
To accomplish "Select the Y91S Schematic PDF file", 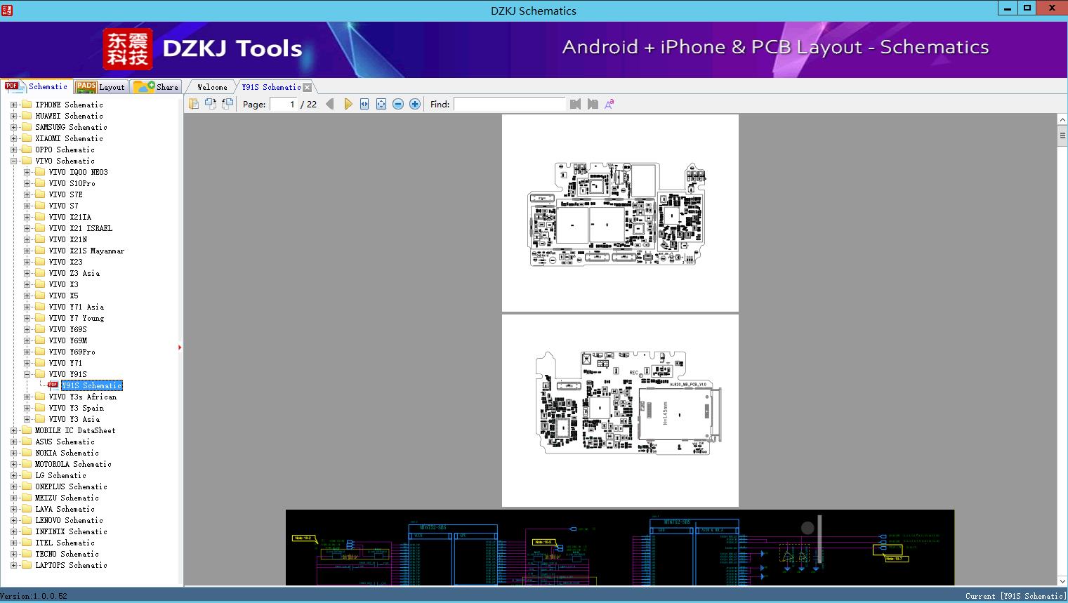I will tap(91, 385).
